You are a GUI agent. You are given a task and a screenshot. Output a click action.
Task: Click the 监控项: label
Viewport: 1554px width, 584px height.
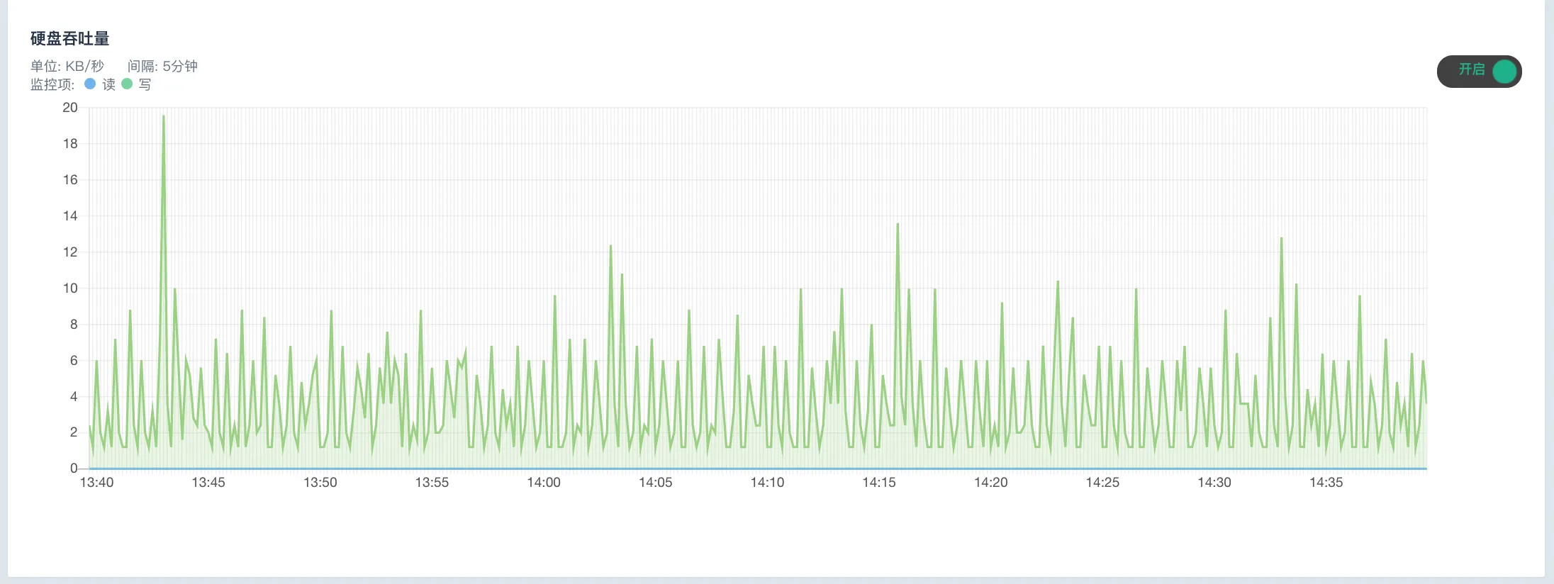(52, 84)
